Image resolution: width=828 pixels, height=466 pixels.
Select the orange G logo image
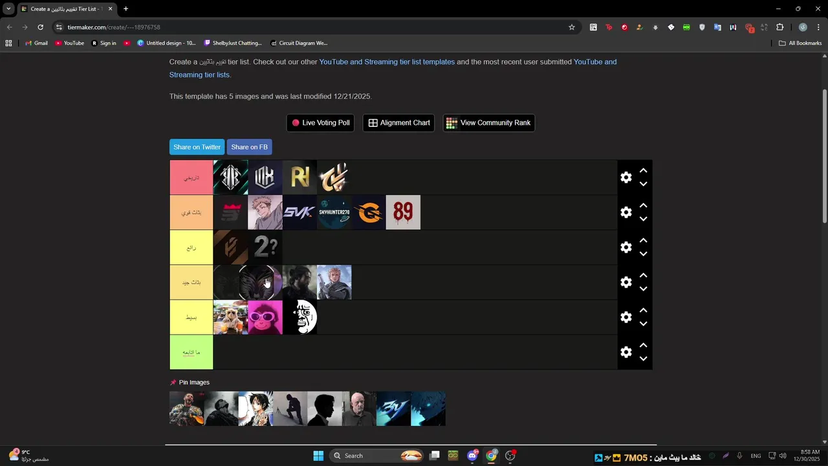369,212
